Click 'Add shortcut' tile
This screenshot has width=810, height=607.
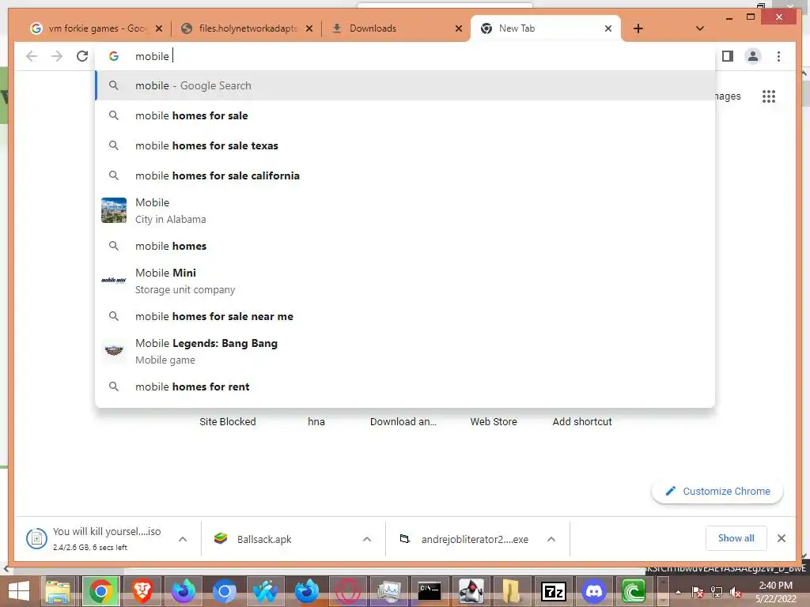[x=582, y=421]
